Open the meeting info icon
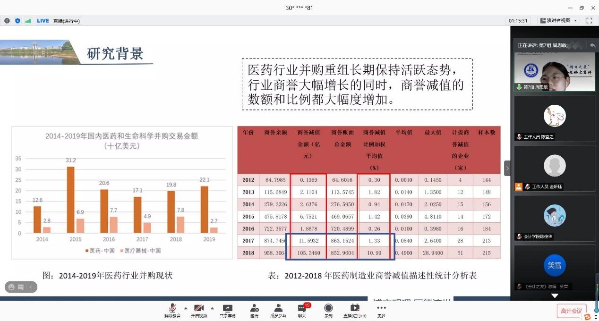The image size is (599, 321). tap(7, 21)
